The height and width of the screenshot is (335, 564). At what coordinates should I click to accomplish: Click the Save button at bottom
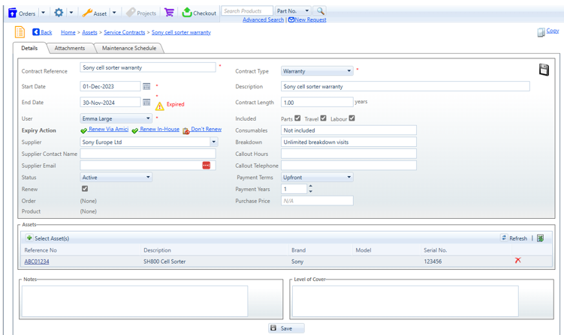point(286,328)
